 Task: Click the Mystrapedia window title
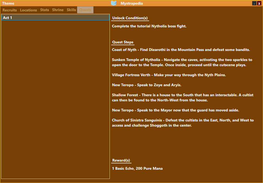click(132, 3)
